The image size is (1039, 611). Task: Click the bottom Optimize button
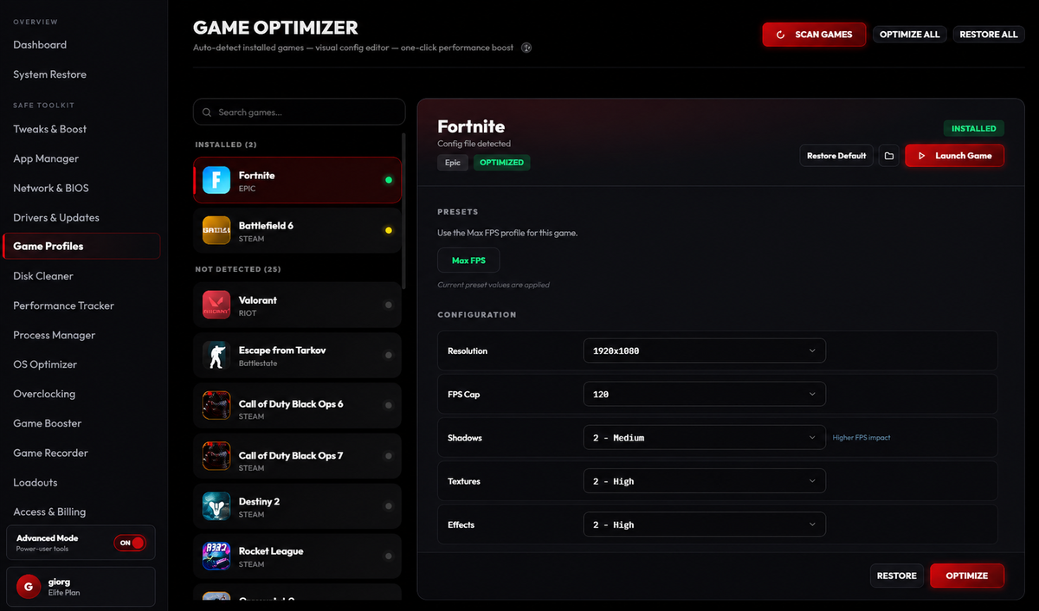(966, 576)
